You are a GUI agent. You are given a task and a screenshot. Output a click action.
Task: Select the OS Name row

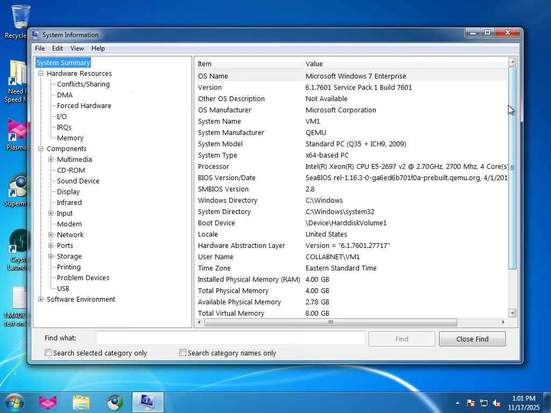tap(351, 76)
